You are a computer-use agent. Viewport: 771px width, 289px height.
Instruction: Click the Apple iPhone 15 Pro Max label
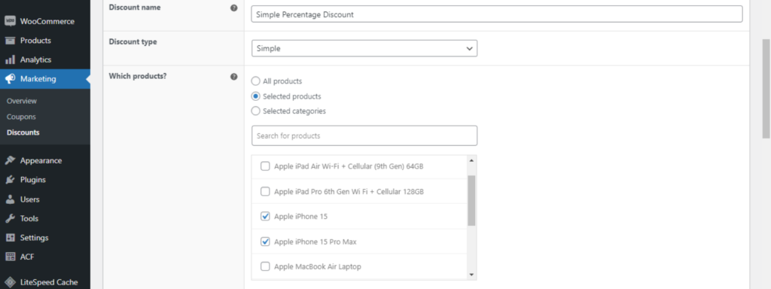315,242
